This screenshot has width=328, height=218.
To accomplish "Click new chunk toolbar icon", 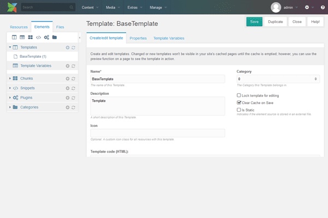I will pyautogui.click(x=30, y=38).
